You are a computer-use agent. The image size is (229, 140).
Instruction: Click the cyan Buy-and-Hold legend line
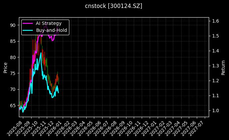(x=28, y=31)
